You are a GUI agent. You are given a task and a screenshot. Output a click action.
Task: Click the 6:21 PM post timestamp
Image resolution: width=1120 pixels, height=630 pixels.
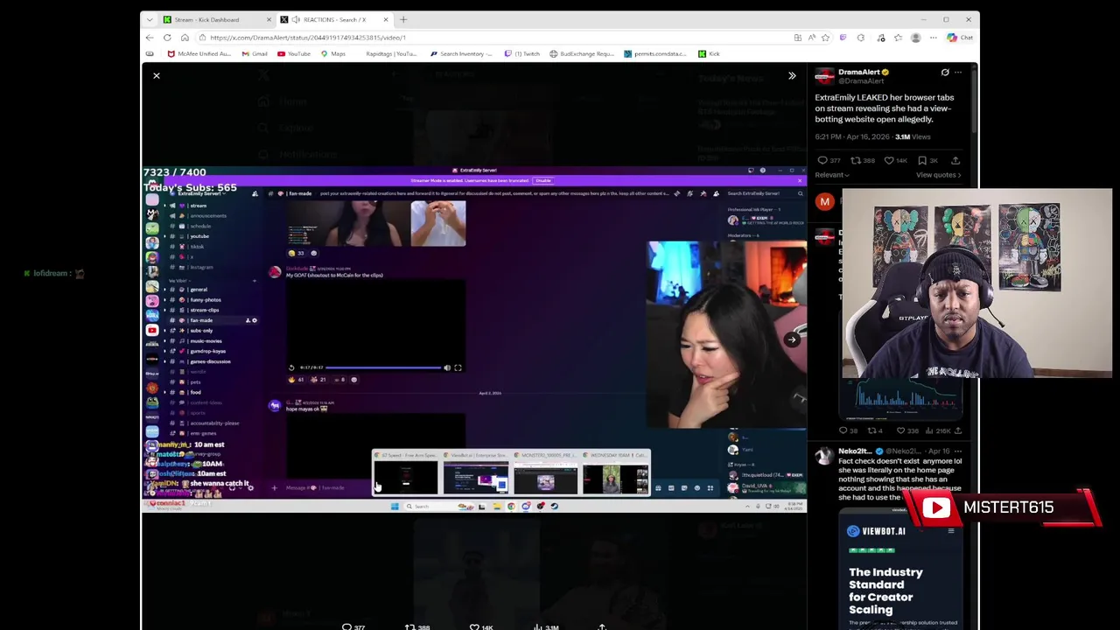click(x=852, y=137)
